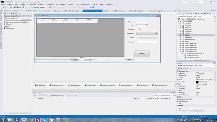The width and height of the screenshot is (217, 122).
Task: Select the tableBindingSource2 component in the tray
Action: [160, 85]
